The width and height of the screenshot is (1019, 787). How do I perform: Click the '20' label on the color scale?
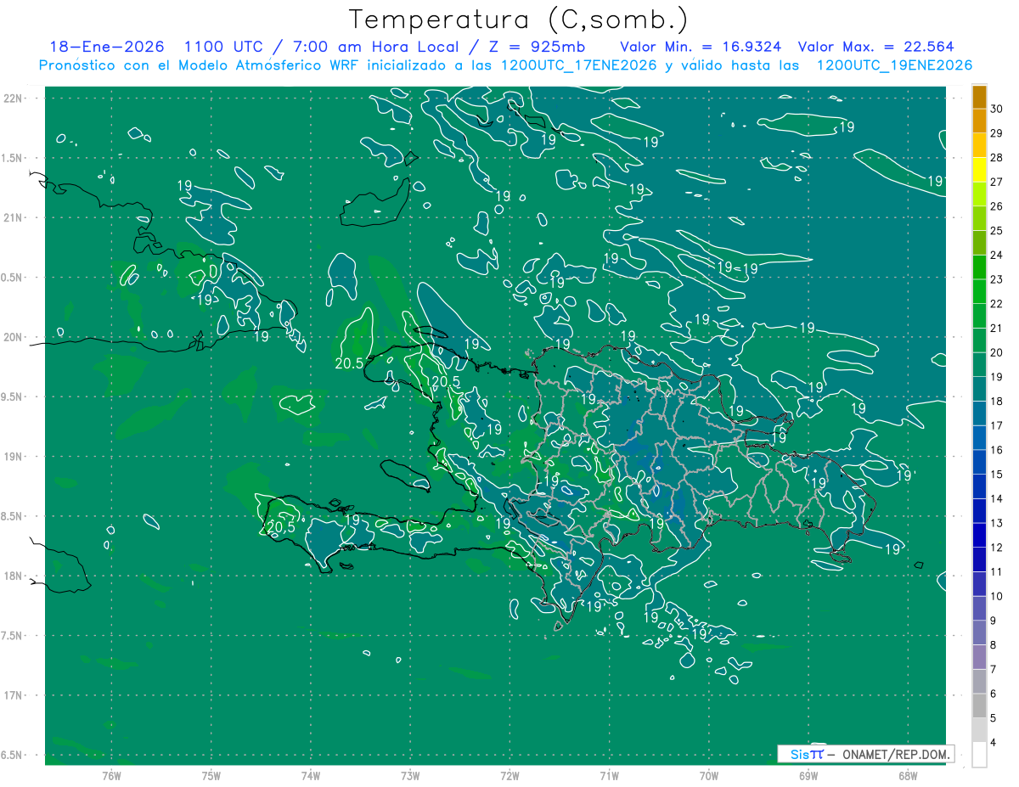click(x=997, y=351)
